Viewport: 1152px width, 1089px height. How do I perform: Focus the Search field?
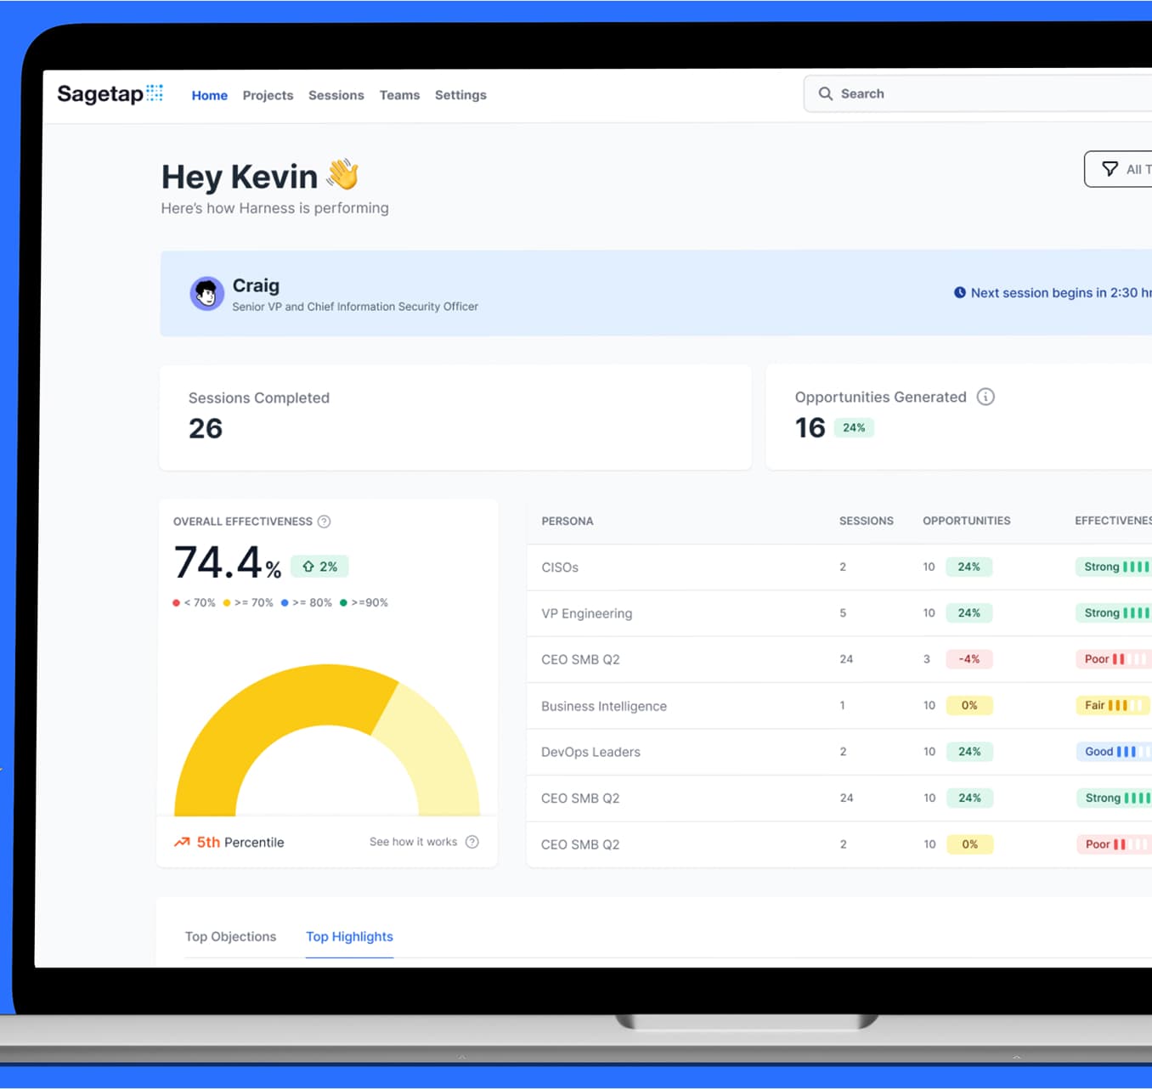coord(977,93)
